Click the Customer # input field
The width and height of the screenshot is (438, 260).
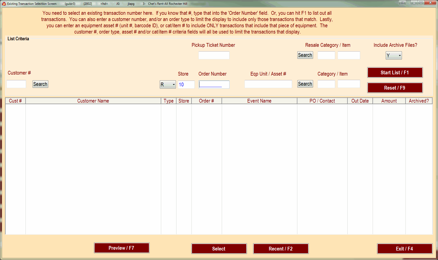tap(16, 84)
